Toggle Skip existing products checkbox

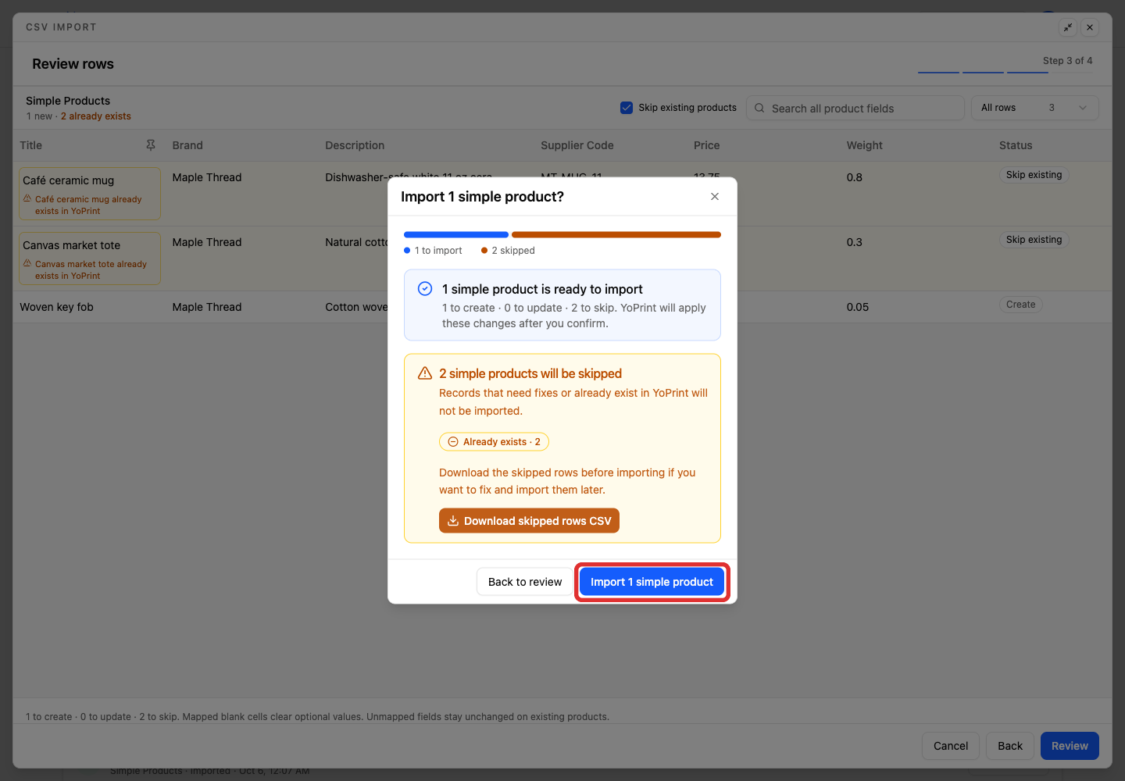(x=627, y=108)
